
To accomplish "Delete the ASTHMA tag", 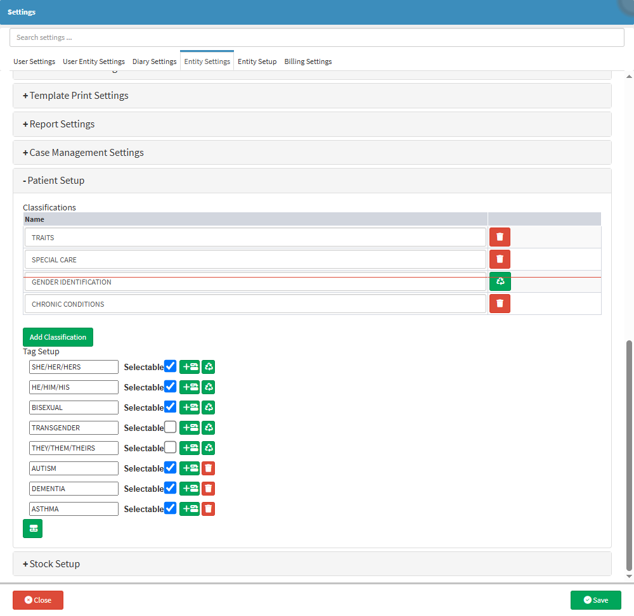I will [x=208, y=508].
